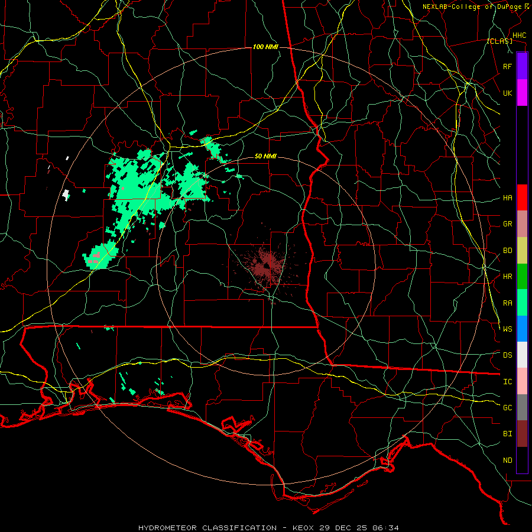532x532 pixels.
Task: Click the RA legend label
Action: tap(507, 303)
